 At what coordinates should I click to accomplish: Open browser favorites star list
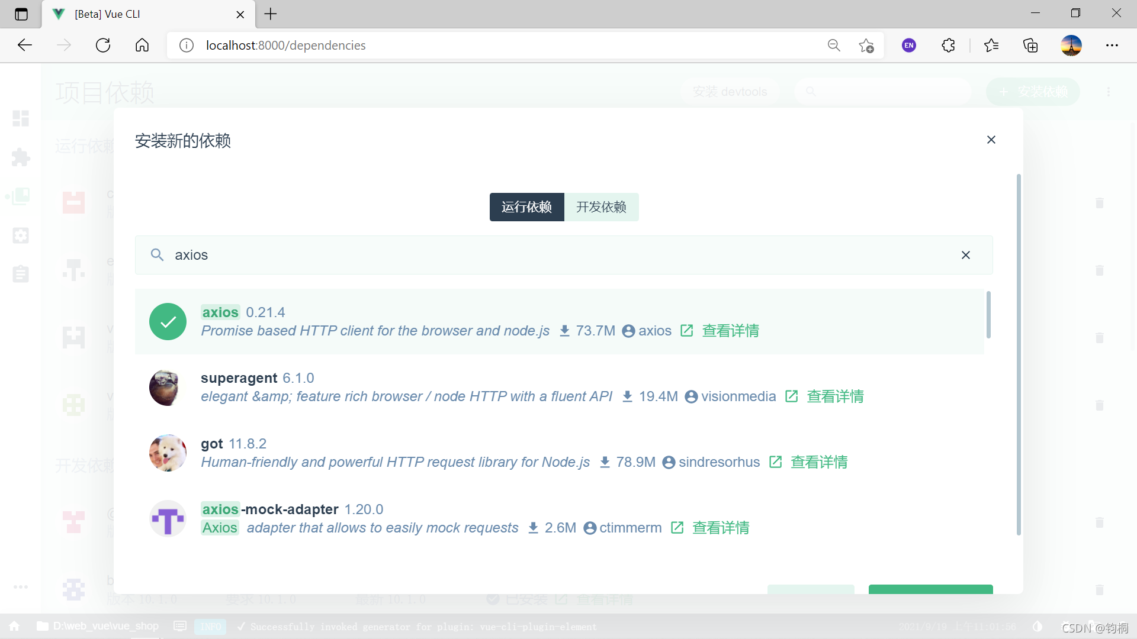991,46
